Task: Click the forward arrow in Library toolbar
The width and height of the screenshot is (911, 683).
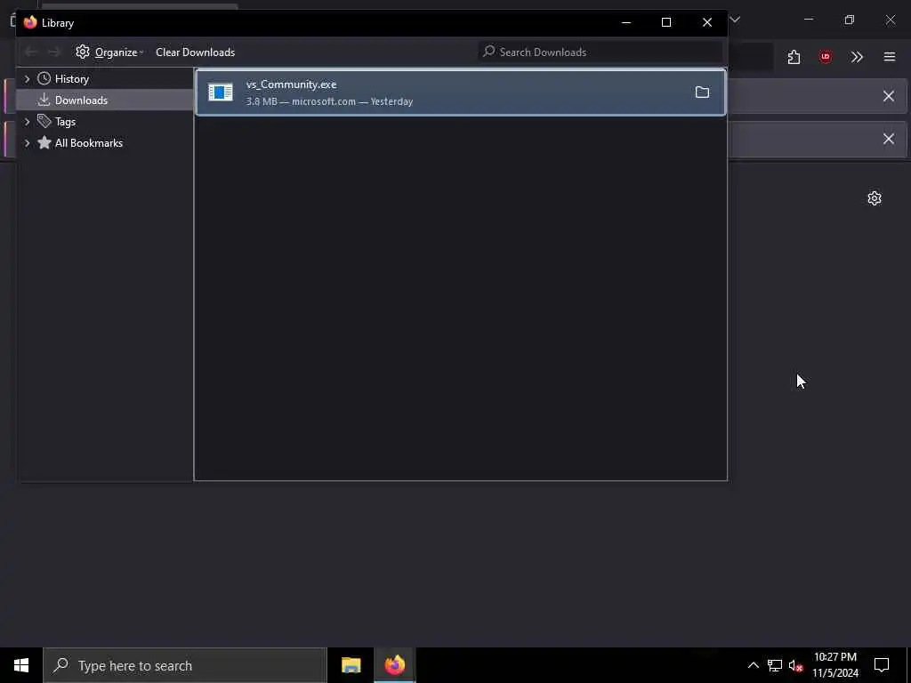Action: (x=54, y=52)
